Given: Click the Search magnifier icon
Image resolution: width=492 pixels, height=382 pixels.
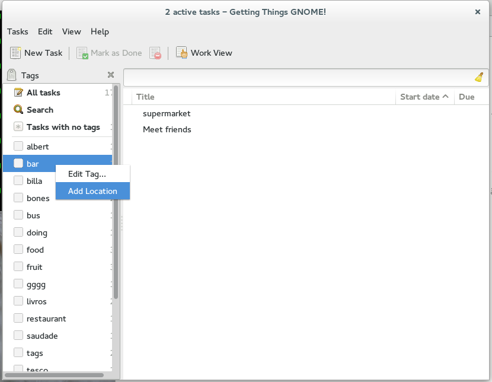Looking at the screenshot, I should [x=18, y=109].
